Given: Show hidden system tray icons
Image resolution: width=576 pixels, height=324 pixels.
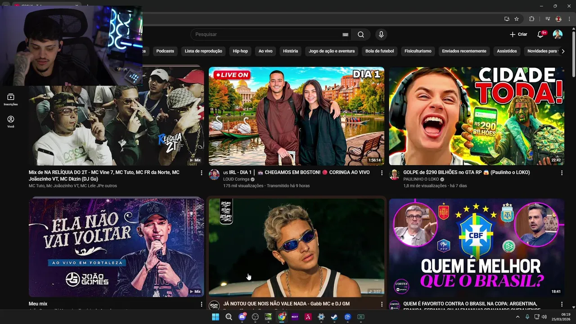Looking at the screenshot, I should [x=517, y=317].
